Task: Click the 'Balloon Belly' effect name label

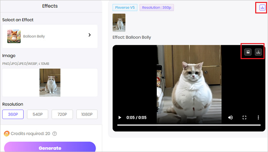Action: [x=34, y=36]
